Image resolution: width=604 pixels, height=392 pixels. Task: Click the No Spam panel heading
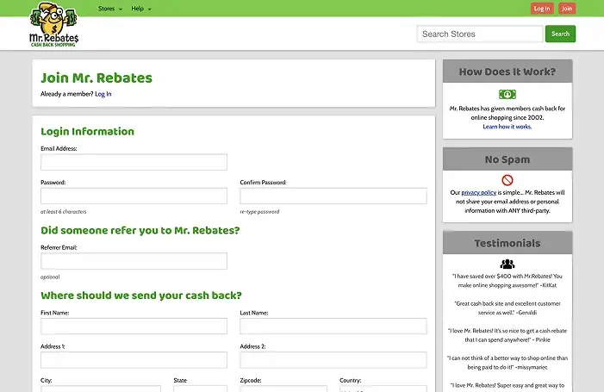point(507,159)
